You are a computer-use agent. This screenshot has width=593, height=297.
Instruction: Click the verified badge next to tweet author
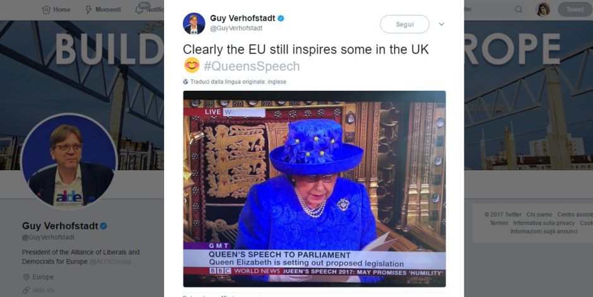tap(281, 18)
